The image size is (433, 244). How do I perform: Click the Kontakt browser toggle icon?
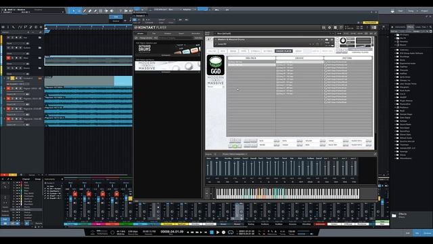tap(323, 28)
